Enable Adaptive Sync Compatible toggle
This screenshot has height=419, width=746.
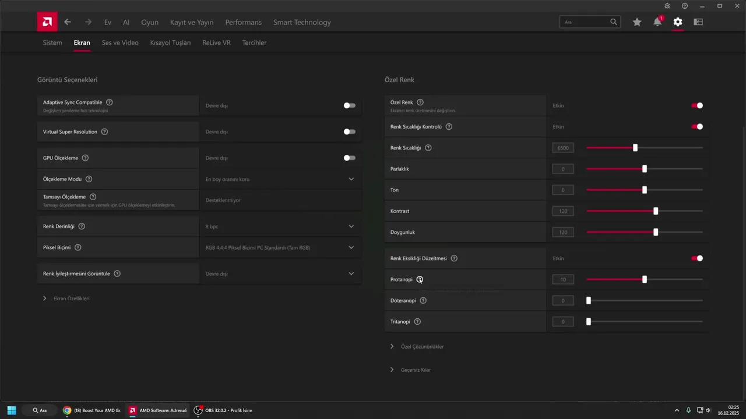pyautogui.click(x=349, y=105)
